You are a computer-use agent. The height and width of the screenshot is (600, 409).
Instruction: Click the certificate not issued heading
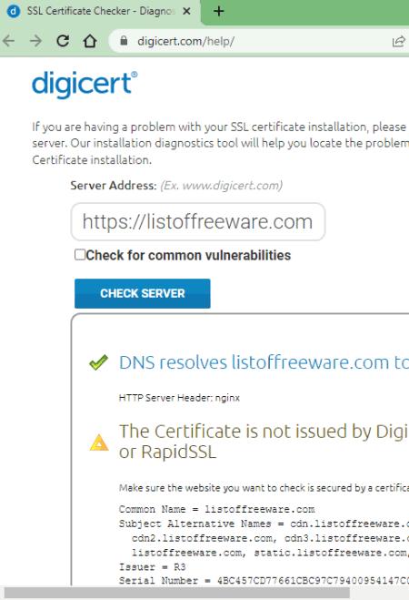pyautogui.click(x=264, y=442)
